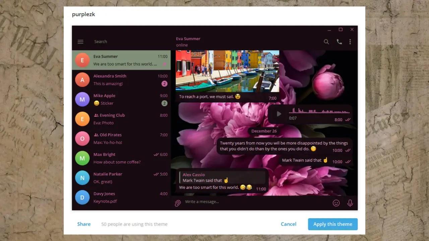429x241 pixels.
Task: Click Mike Apple's purple avatar
Action: click(82, 99)
